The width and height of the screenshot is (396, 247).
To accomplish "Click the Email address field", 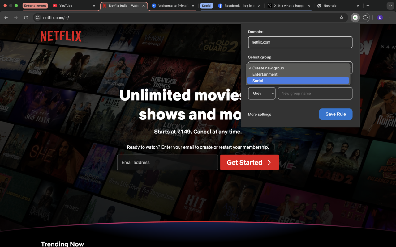I will click(x=167, y=162).
